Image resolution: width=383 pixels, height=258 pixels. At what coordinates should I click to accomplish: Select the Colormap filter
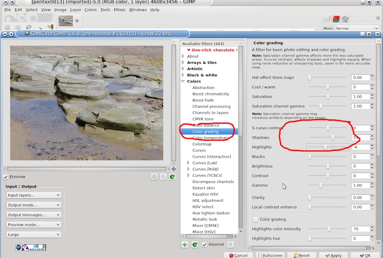point(202,144)
